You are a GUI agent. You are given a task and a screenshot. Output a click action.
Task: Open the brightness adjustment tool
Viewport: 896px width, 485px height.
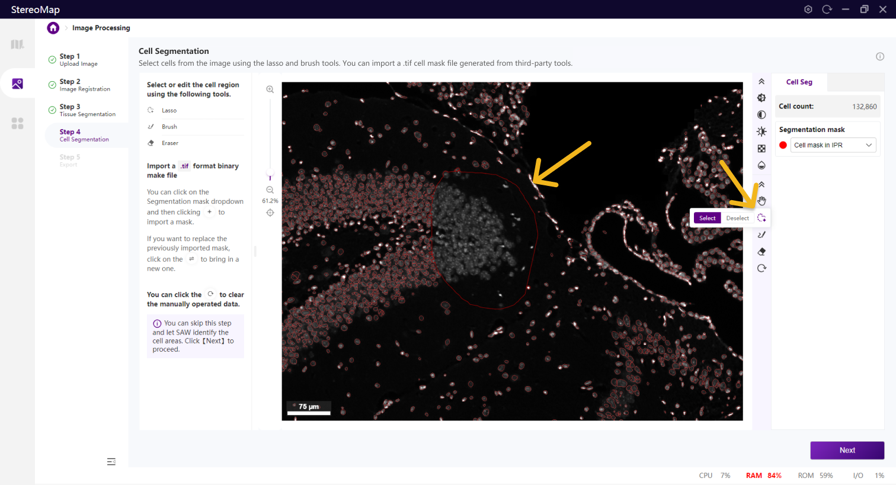point(761,131)
